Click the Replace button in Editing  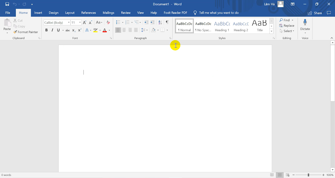click(287, 25)
